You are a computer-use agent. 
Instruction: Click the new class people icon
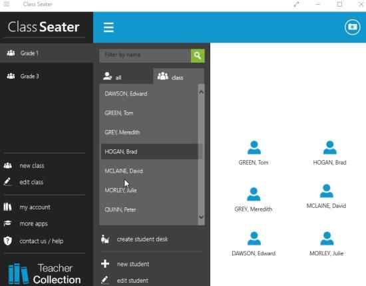[x=8, y=165]
